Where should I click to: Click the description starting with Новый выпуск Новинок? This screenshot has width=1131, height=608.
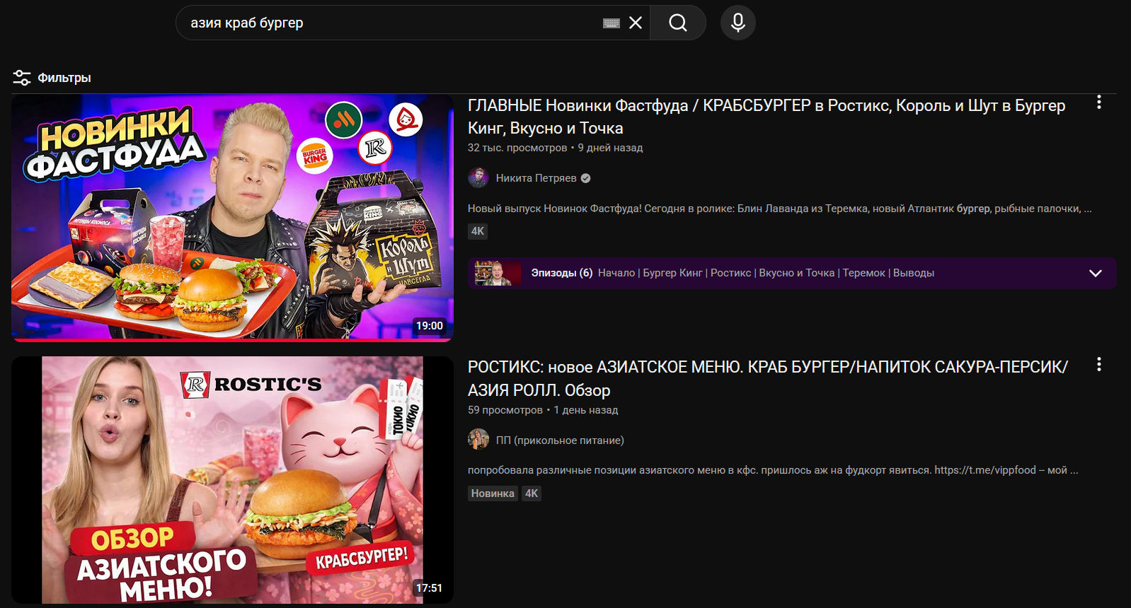tap(779, 209)
